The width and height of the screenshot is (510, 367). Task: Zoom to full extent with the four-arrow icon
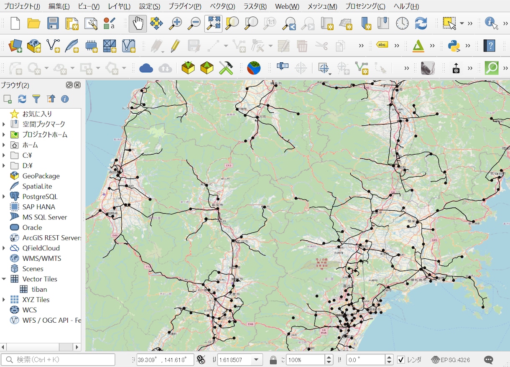pos(213,23)
